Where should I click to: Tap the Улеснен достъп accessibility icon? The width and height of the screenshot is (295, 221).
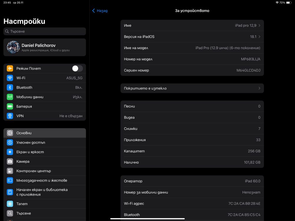coord(10,142)
